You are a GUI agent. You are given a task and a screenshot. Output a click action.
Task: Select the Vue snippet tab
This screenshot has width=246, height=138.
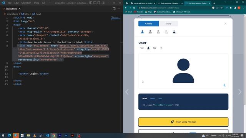click(160, 99)
